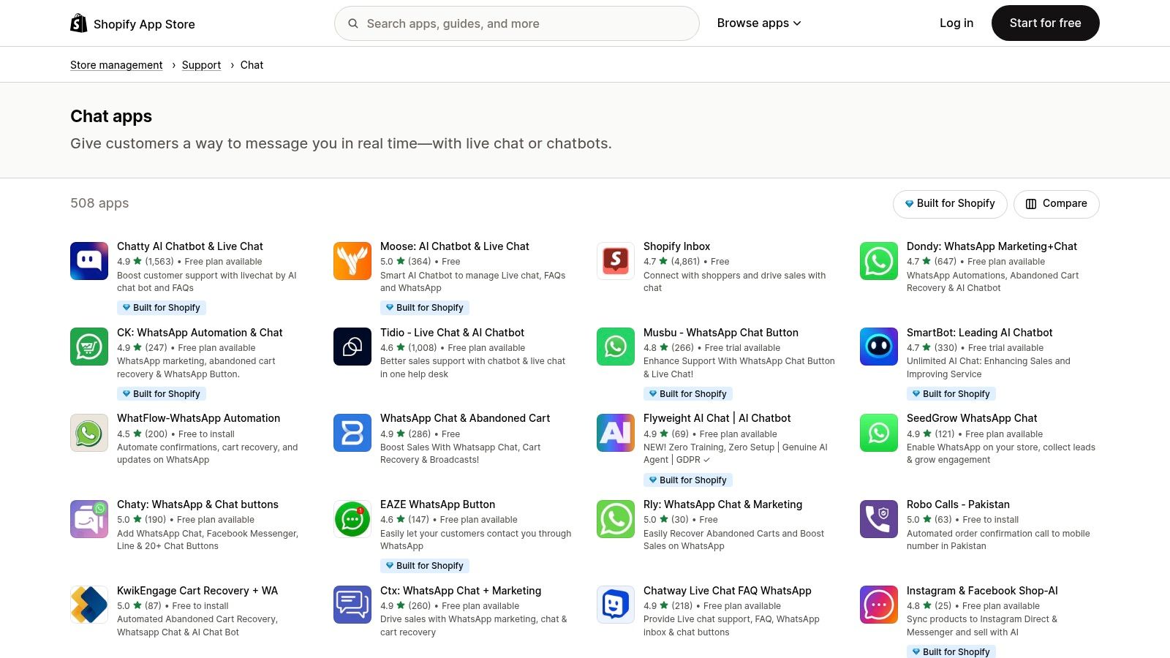Go to Store management breadcrumb
The width and height of the screenshot is (1170, 658).
coord(116,64)
